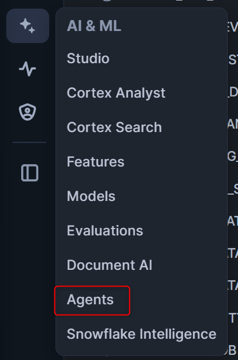This screenshot has width=238, height=360.
Task: Open Studio from the AI & ML menu
Action: (x=88, y=59)
